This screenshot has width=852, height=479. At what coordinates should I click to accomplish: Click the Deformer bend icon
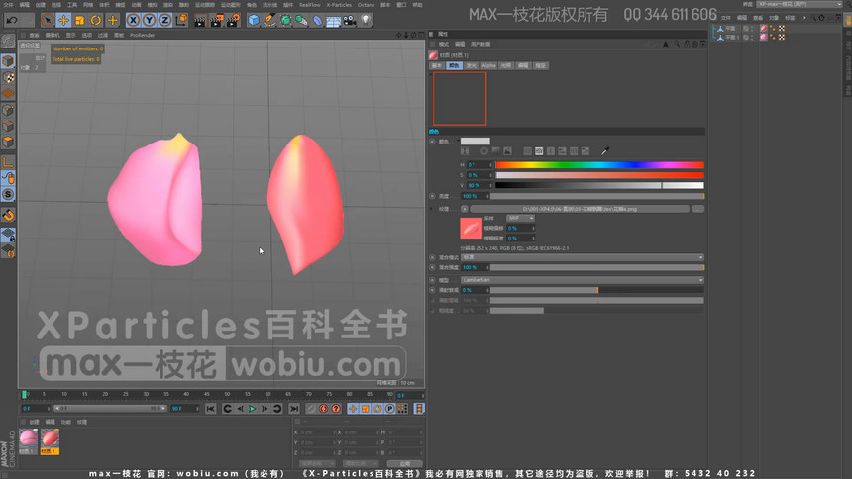point(318,21)
